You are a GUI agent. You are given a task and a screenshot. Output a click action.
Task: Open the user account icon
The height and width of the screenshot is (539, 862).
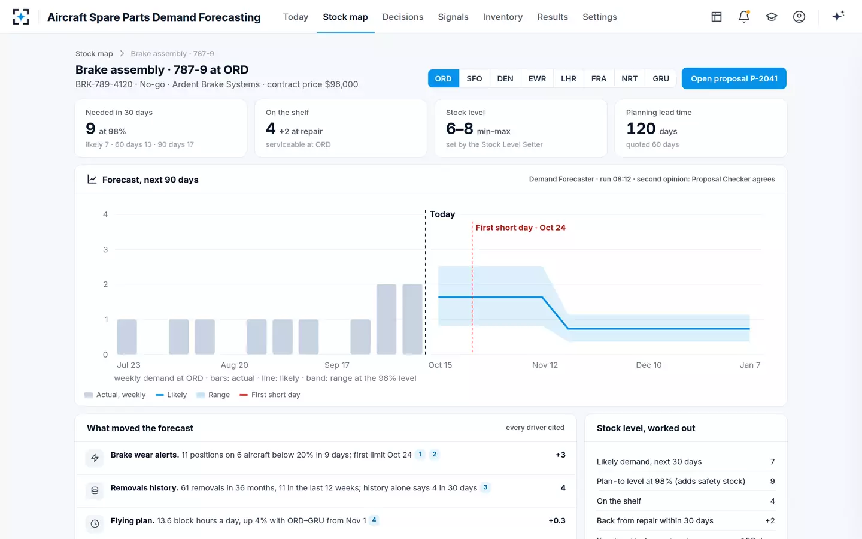[799, 17]
